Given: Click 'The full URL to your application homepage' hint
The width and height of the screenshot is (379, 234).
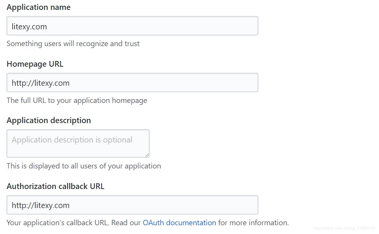Looking at the screenshot, I should coord(77,101).
